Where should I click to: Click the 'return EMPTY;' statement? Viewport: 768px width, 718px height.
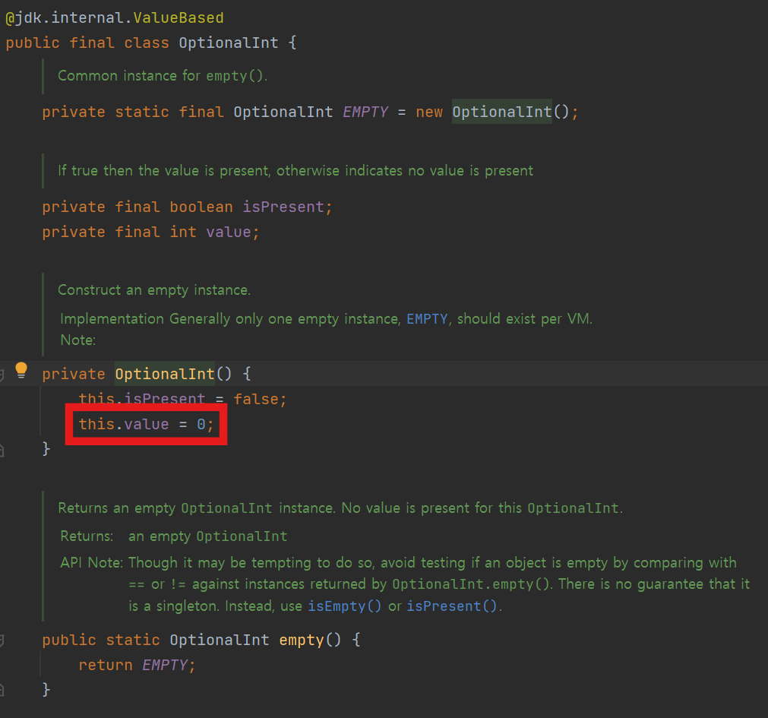pyautogui.click(x=137, y=665)
